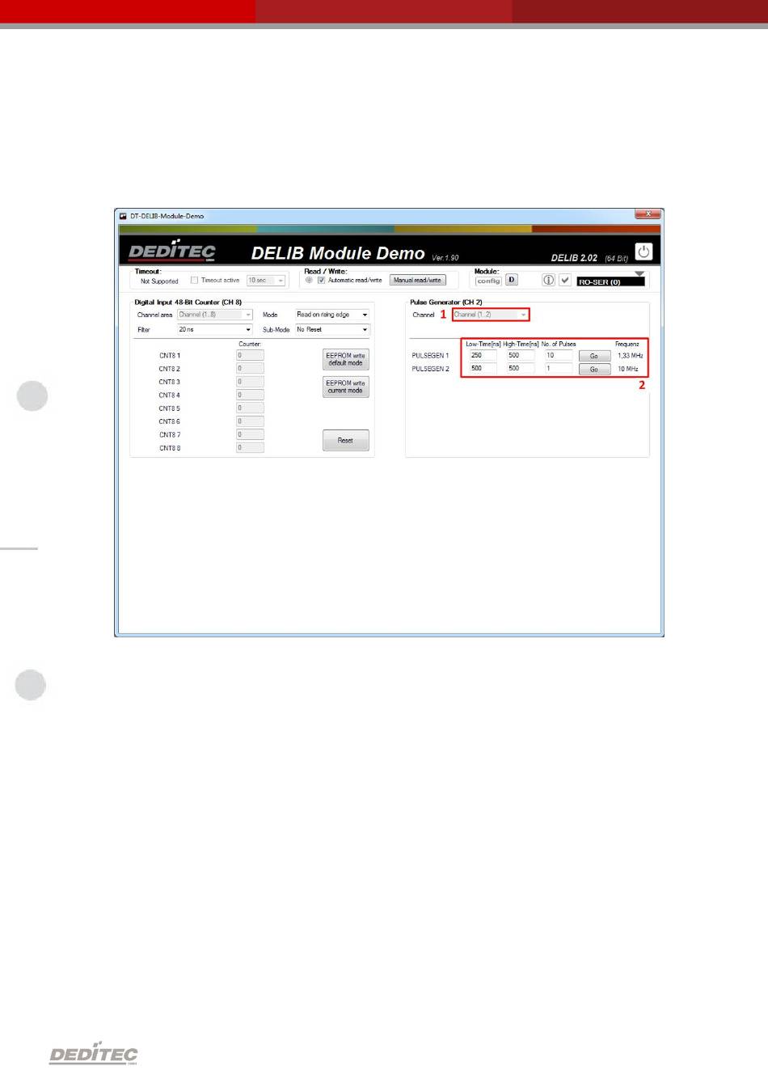Click the CNT8 3 counter field
The image size is (768, 1087).
coord(250,382)
